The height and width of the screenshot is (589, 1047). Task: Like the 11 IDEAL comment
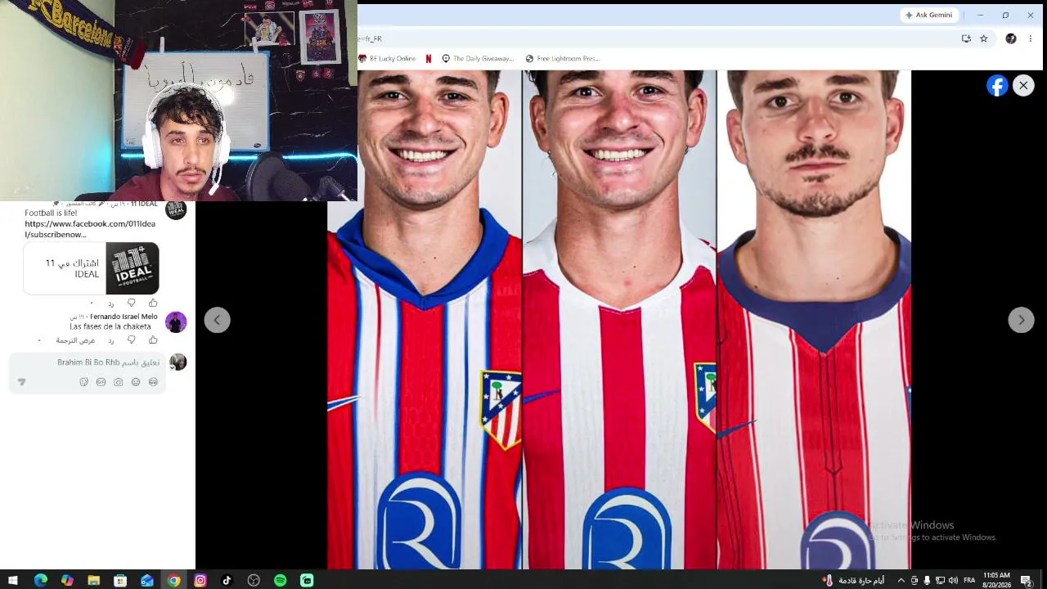[153, 303]
